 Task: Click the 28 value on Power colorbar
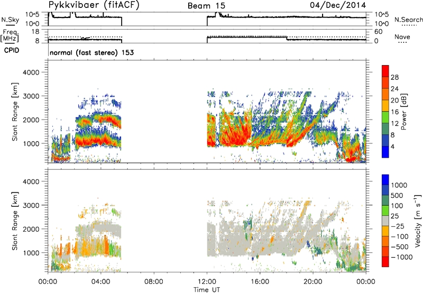click(394, 77)
